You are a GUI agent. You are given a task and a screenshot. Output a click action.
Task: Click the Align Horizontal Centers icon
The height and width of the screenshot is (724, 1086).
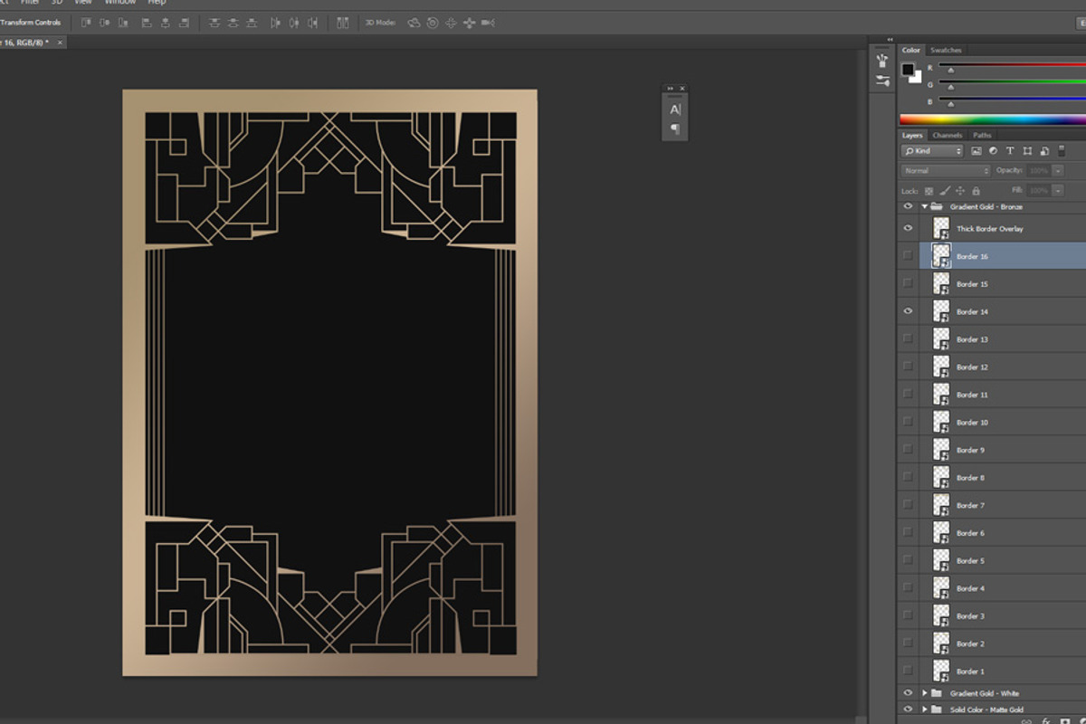click(x=166, y=23)
